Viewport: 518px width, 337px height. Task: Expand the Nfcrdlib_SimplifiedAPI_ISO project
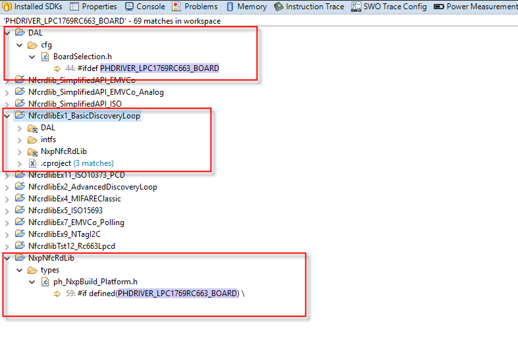(x=7, y=105)
